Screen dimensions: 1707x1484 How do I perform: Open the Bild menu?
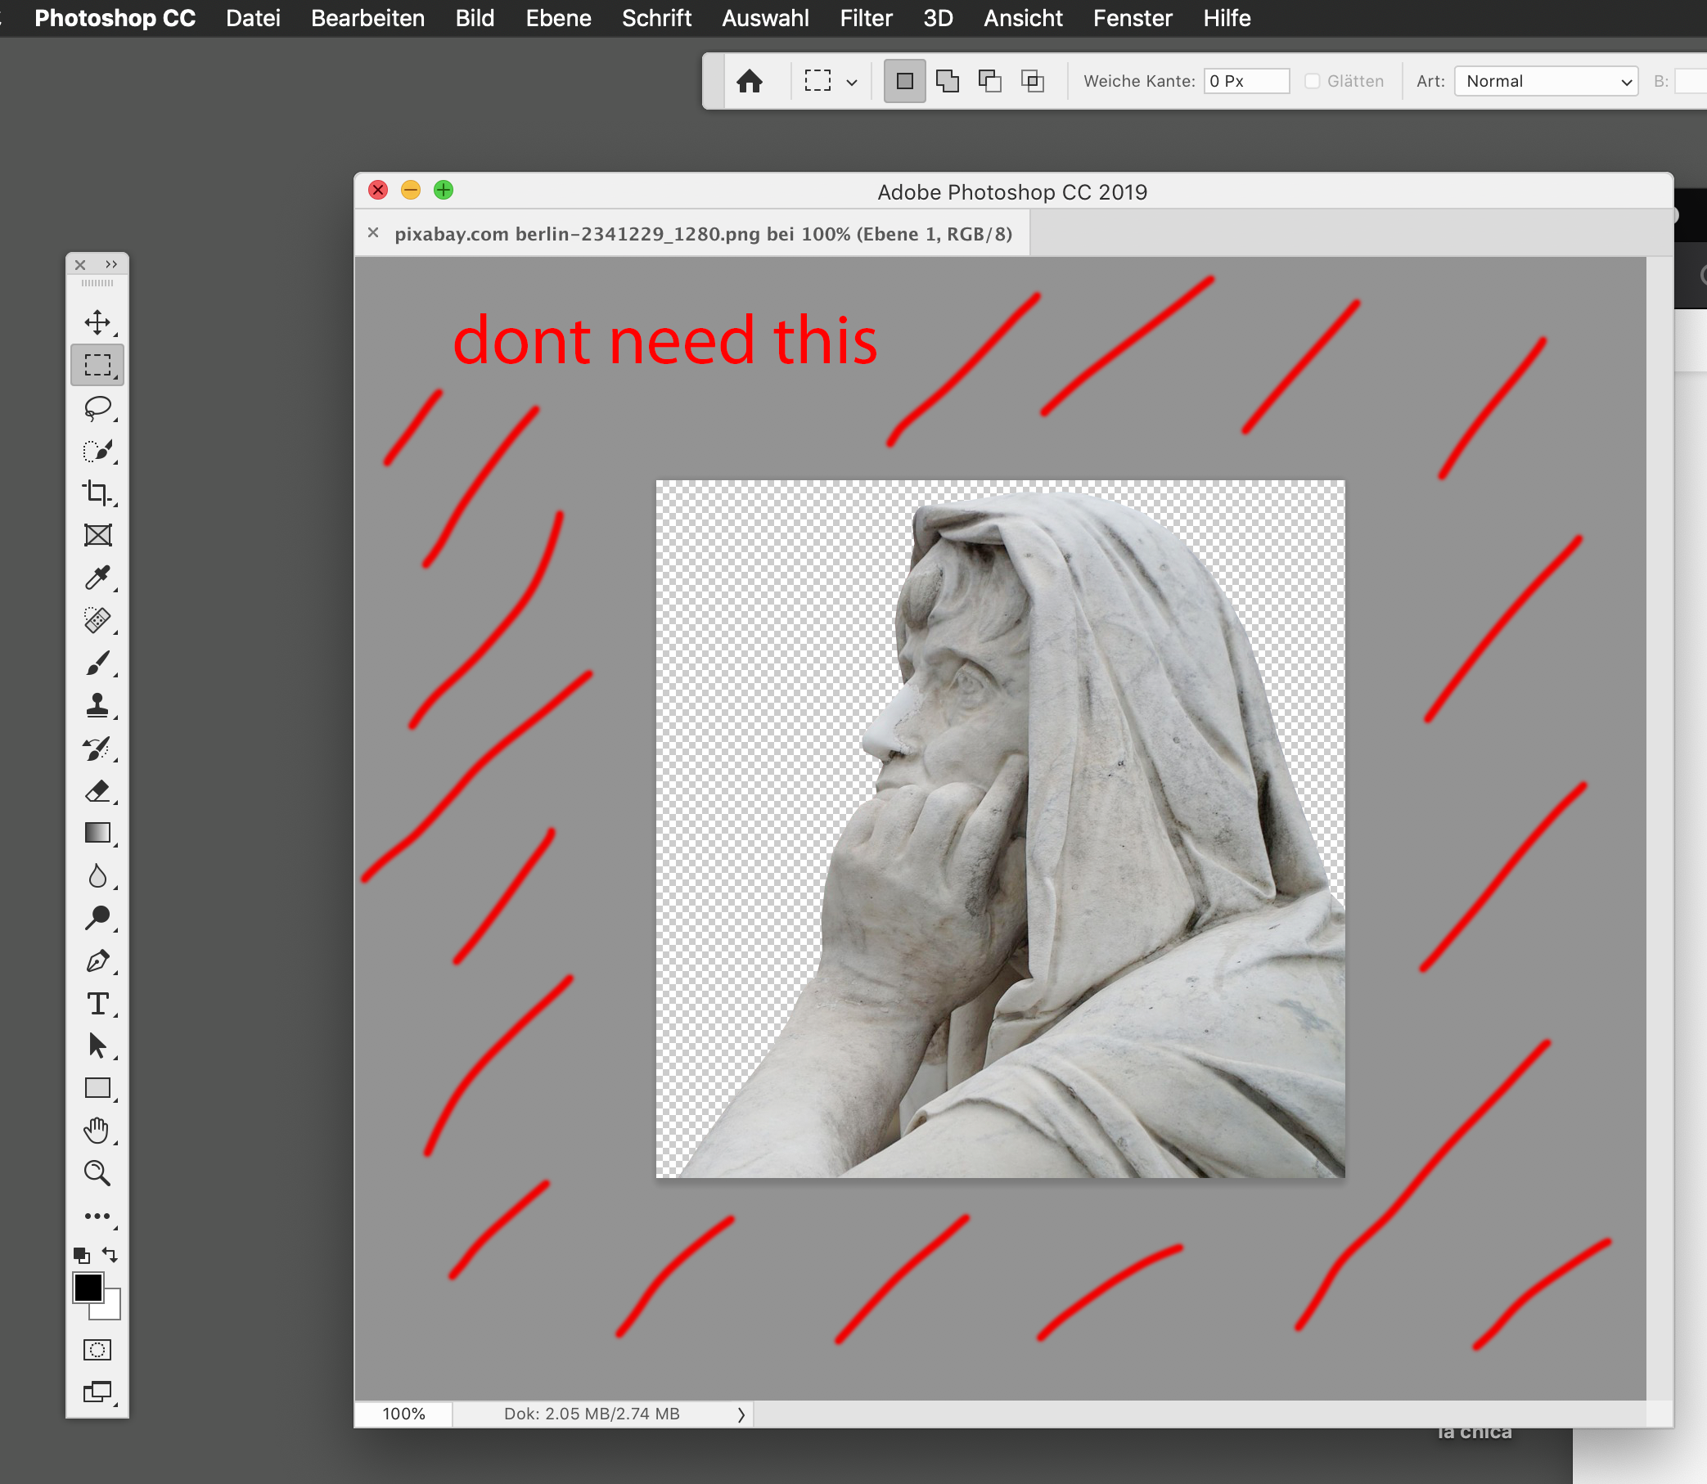tap(475, 18)
